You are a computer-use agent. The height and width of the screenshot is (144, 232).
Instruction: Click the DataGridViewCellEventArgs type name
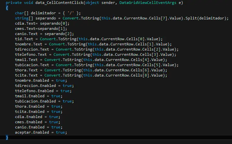pyautogui.click(x=148, y=3)
